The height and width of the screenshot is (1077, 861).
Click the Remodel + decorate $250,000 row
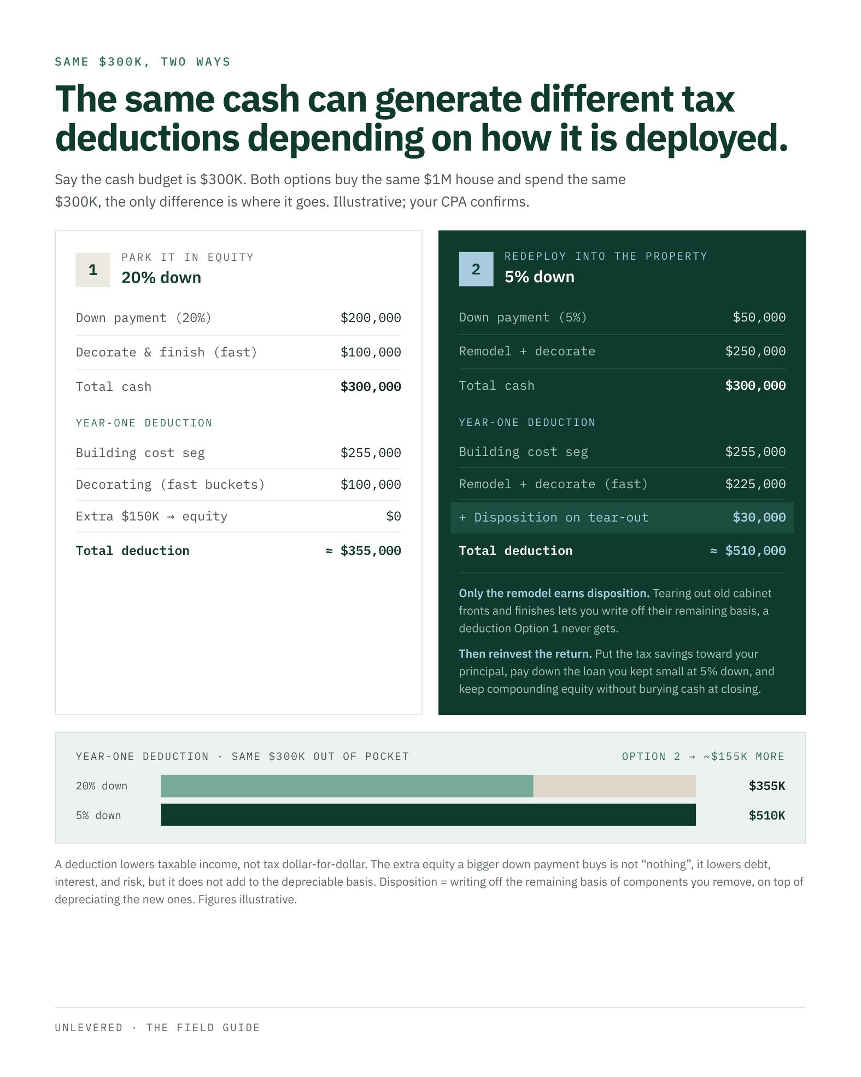pyautogui.click(x=622, y=351)
